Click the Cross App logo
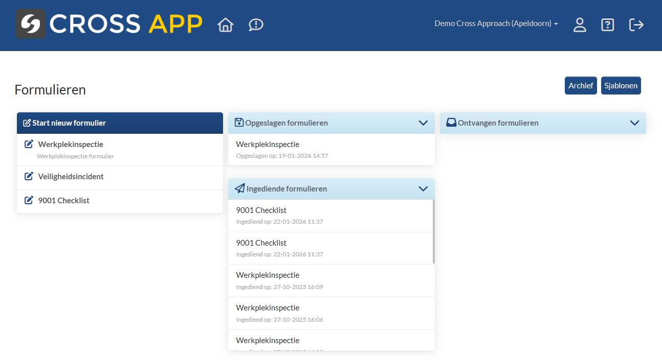 click(109, 24)
